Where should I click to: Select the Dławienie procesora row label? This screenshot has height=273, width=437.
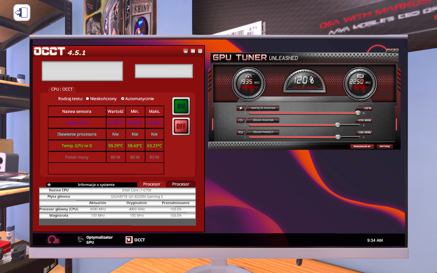point(77,134)
